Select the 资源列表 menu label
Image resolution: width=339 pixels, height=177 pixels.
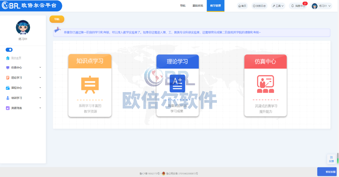[17, 108]
